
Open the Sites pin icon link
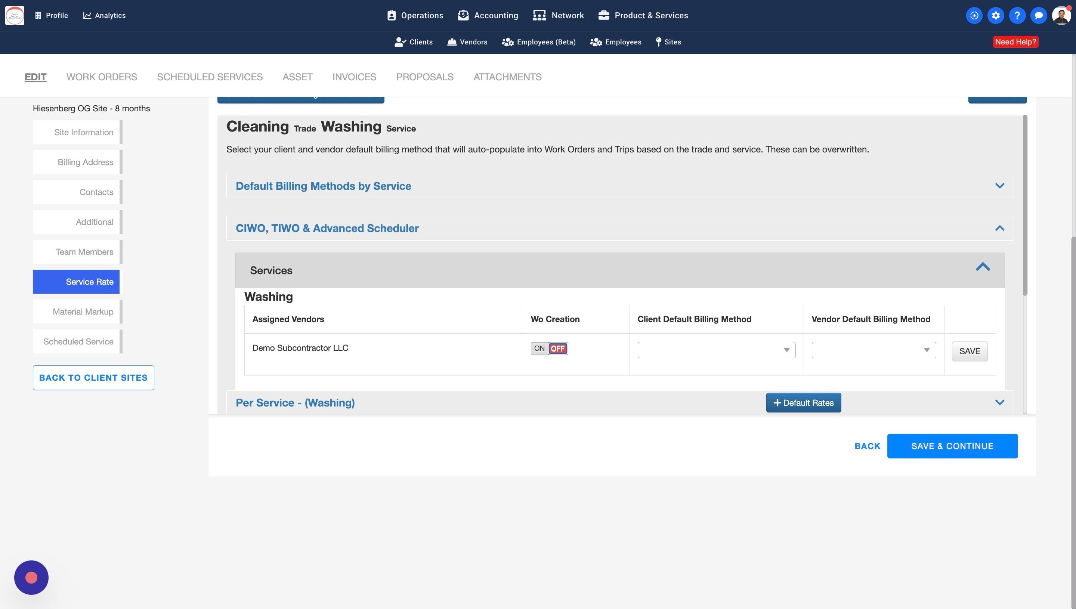(668, 42)
